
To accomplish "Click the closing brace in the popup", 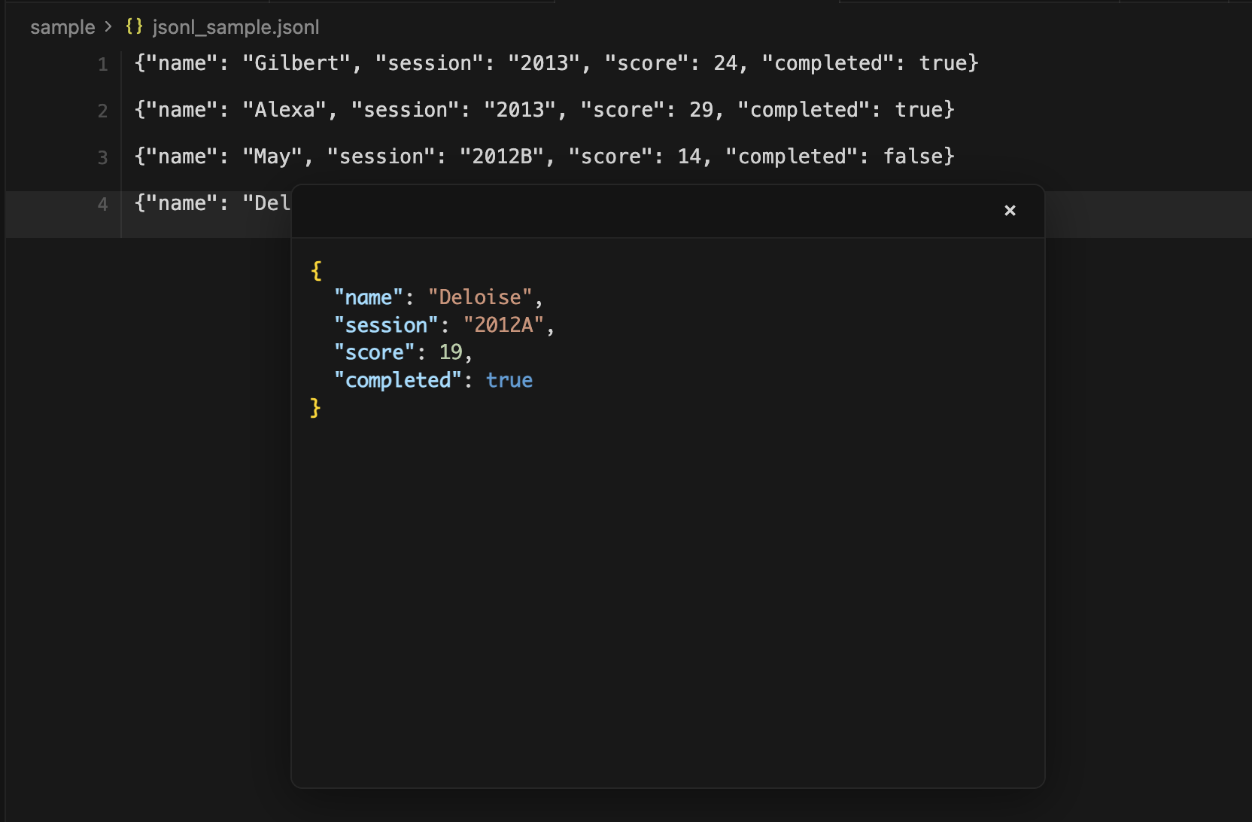I will tap(314, 407).
